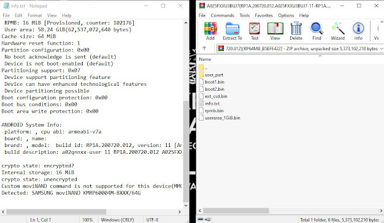Expand the WinRAR toolbar overflow chevron
Viewport: 384px width, 223px height.
(382, 22)
